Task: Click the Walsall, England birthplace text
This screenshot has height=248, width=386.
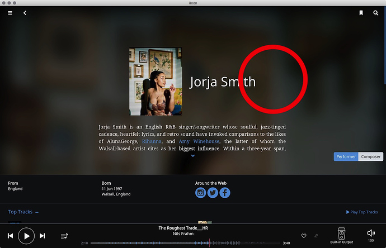Action: tap(116, 194)
